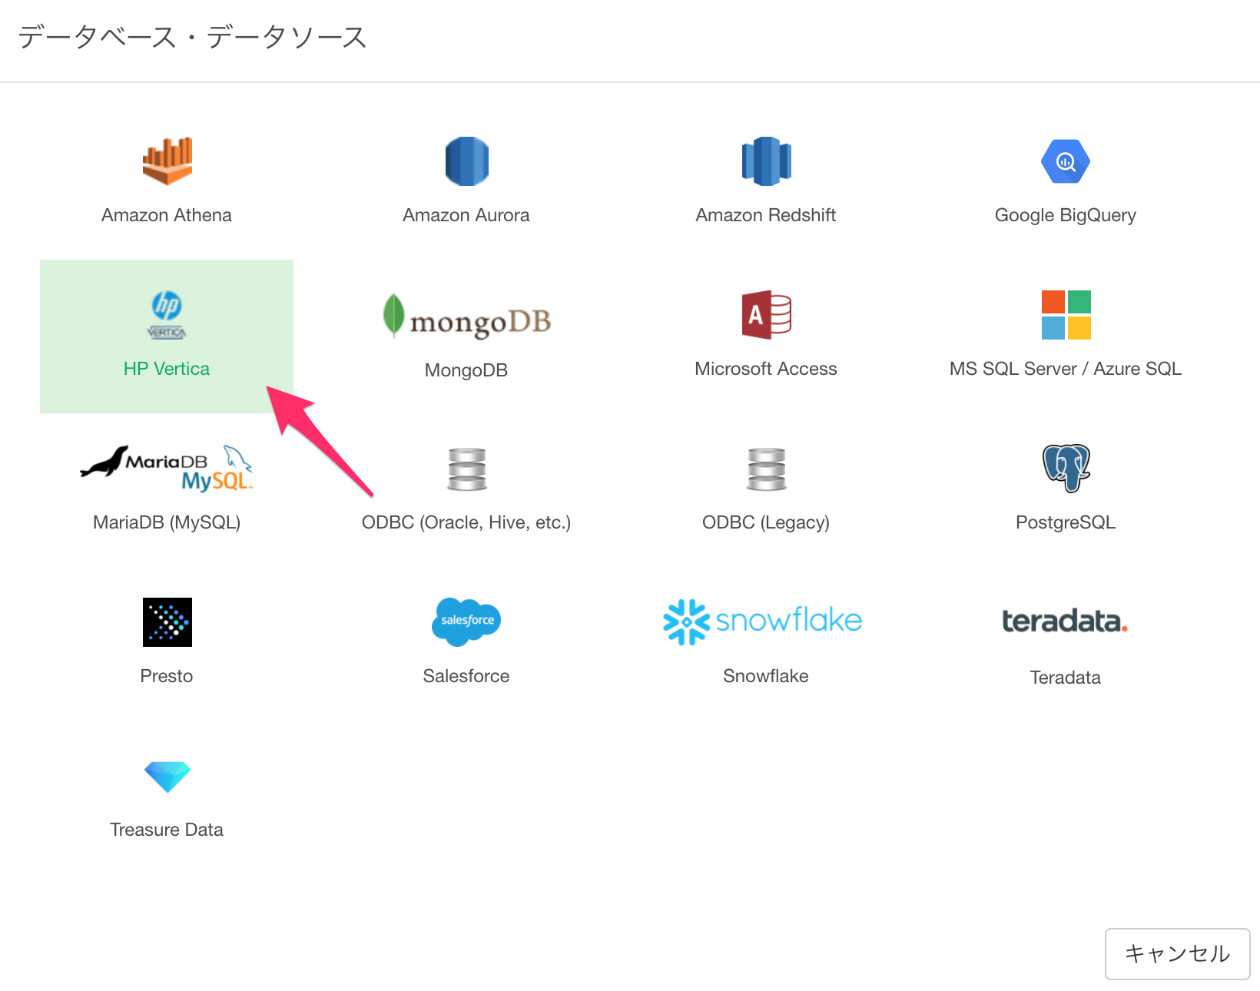Click the HP Vertica text label

click(x=167, y=369)
